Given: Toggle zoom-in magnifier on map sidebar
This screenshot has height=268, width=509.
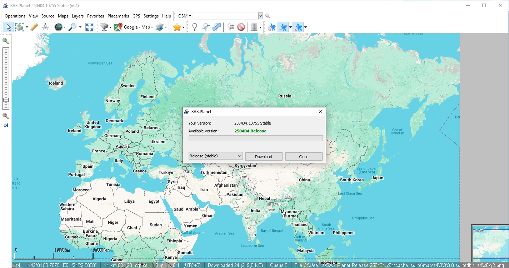Looking at the screenshot, I should [5, 41].
